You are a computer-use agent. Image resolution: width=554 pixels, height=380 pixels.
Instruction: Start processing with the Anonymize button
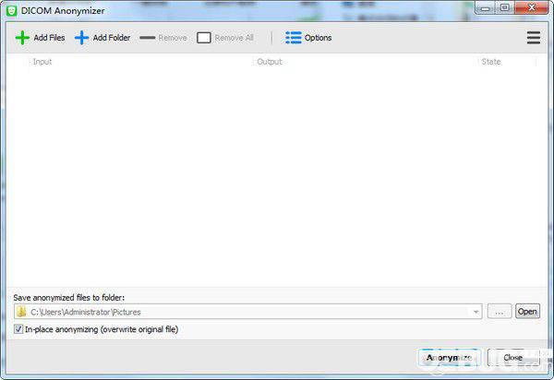click(450, 358)
